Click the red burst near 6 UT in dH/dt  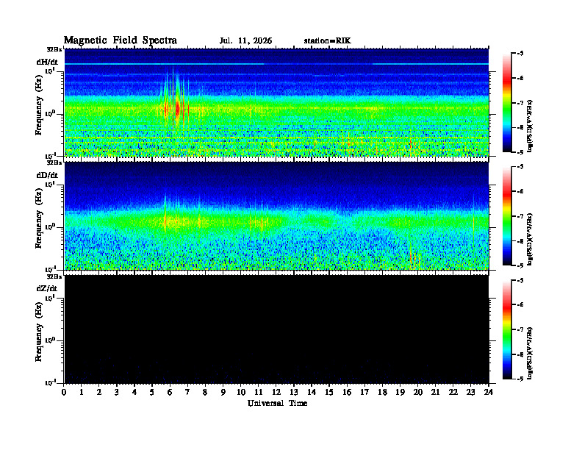(x=177, y=109)
